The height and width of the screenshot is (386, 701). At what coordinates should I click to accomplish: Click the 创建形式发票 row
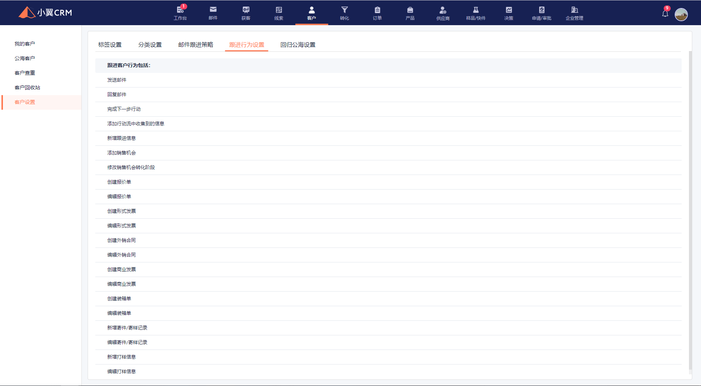click(x=388, y=211)
